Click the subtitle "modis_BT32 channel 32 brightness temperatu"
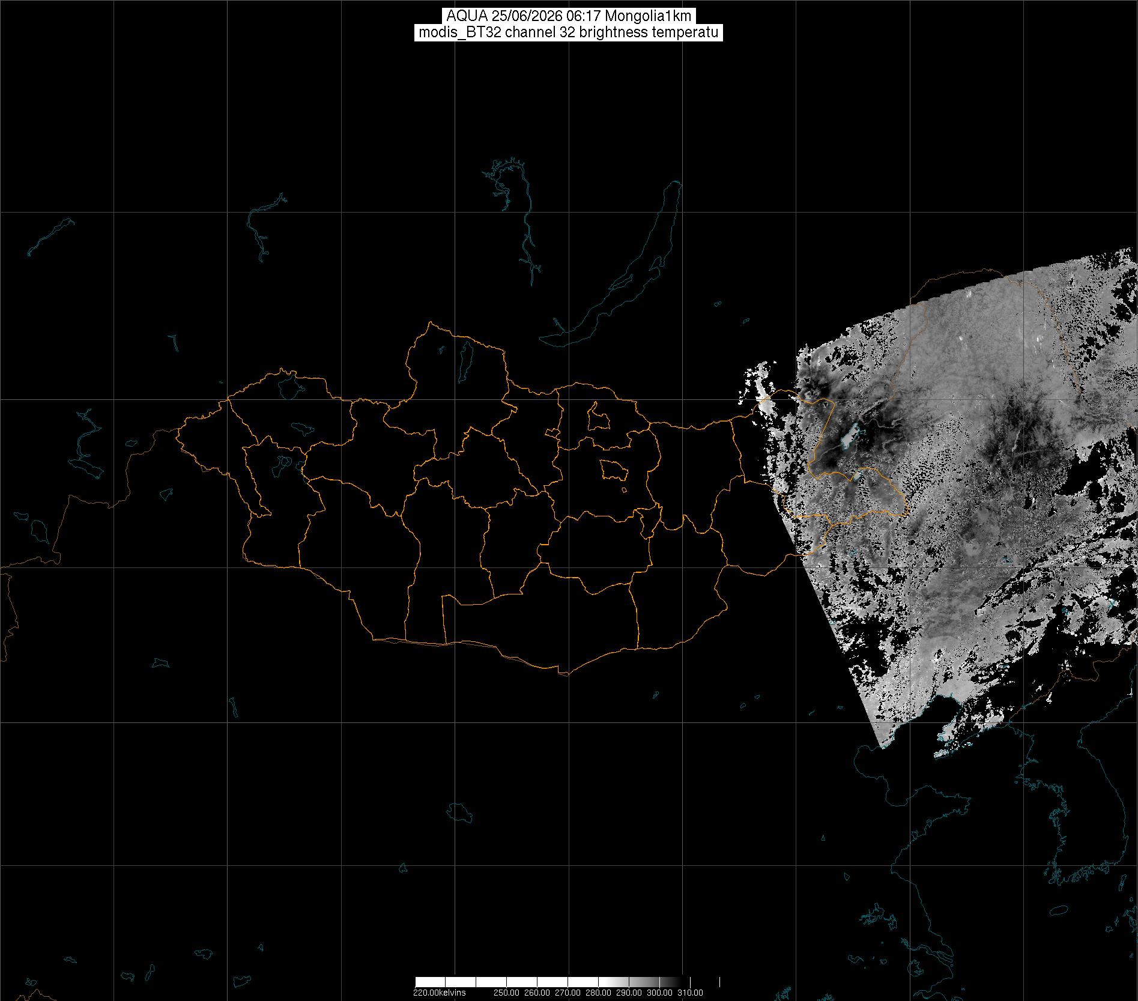 [x=568, y=32]
